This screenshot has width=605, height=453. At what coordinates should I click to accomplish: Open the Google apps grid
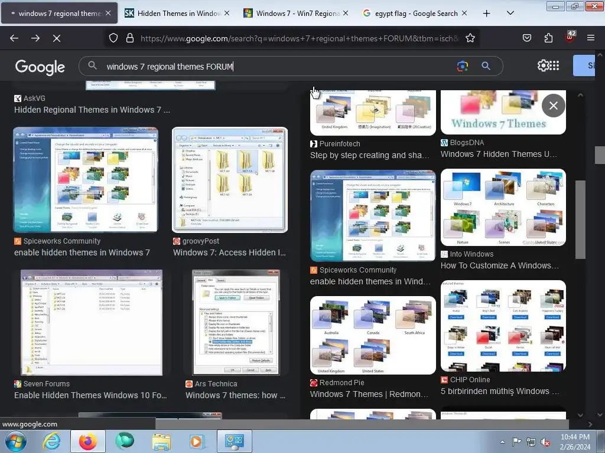tap(554, 65)
